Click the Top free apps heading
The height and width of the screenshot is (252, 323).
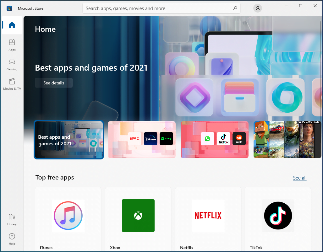(x=55, y=178)
